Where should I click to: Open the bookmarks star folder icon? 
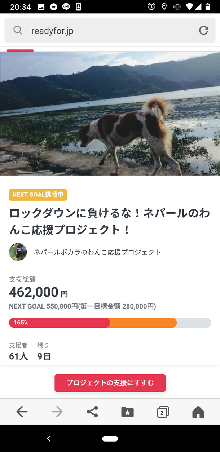(x=127, y=412)
